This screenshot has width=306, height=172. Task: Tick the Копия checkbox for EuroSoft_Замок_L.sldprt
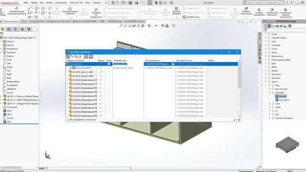coord(109,72)
